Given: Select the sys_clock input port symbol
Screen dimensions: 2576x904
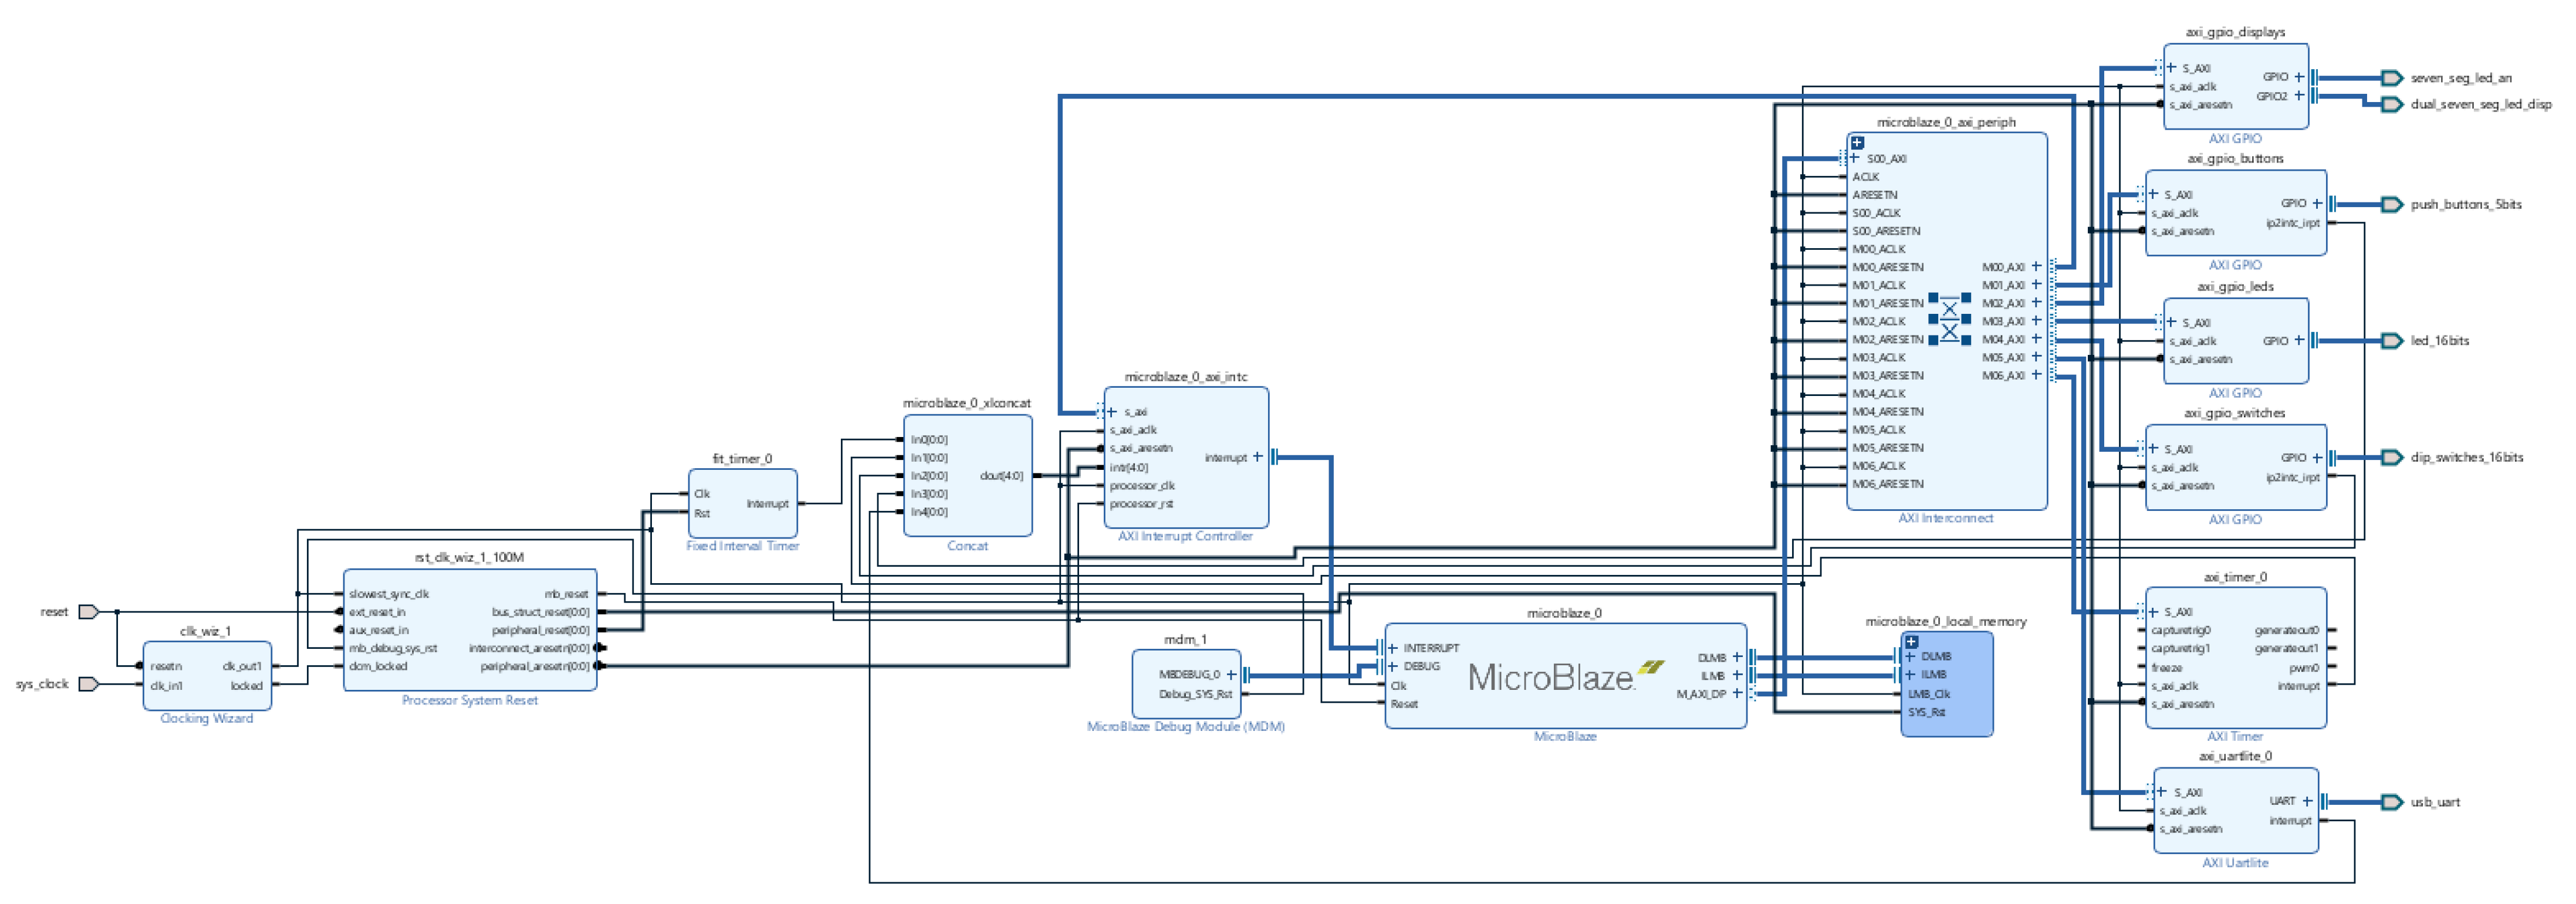Looking at the screenshot, I should (88, 684).
